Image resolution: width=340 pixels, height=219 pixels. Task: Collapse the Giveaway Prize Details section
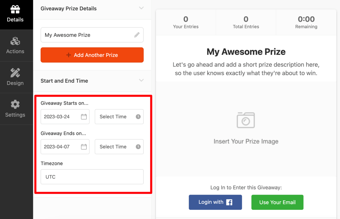(141, 8)
